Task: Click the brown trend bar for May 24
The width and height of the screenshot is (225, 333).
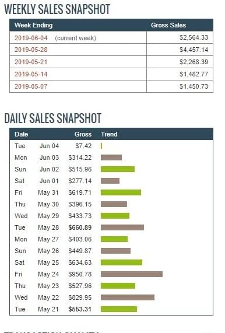Action: [132, 274]
